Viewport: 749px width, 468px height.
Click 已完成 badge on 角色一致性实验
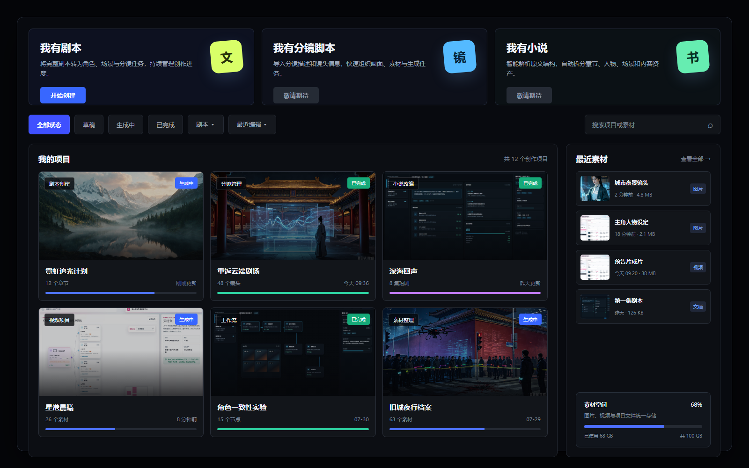pyautogui.click(x=359, y=320)
